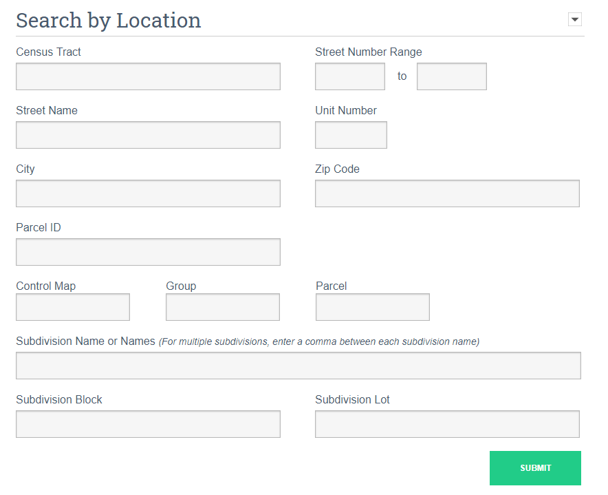Click the Subdivision Name or Names field
The width and height of the screenshot is (608, 495).
[x=298, y=366]
